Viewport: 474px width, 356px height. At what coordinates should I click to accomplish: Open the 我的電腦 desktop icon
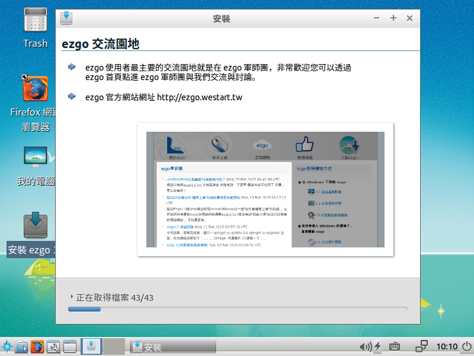pyautogui.click(x=36, y=157)
